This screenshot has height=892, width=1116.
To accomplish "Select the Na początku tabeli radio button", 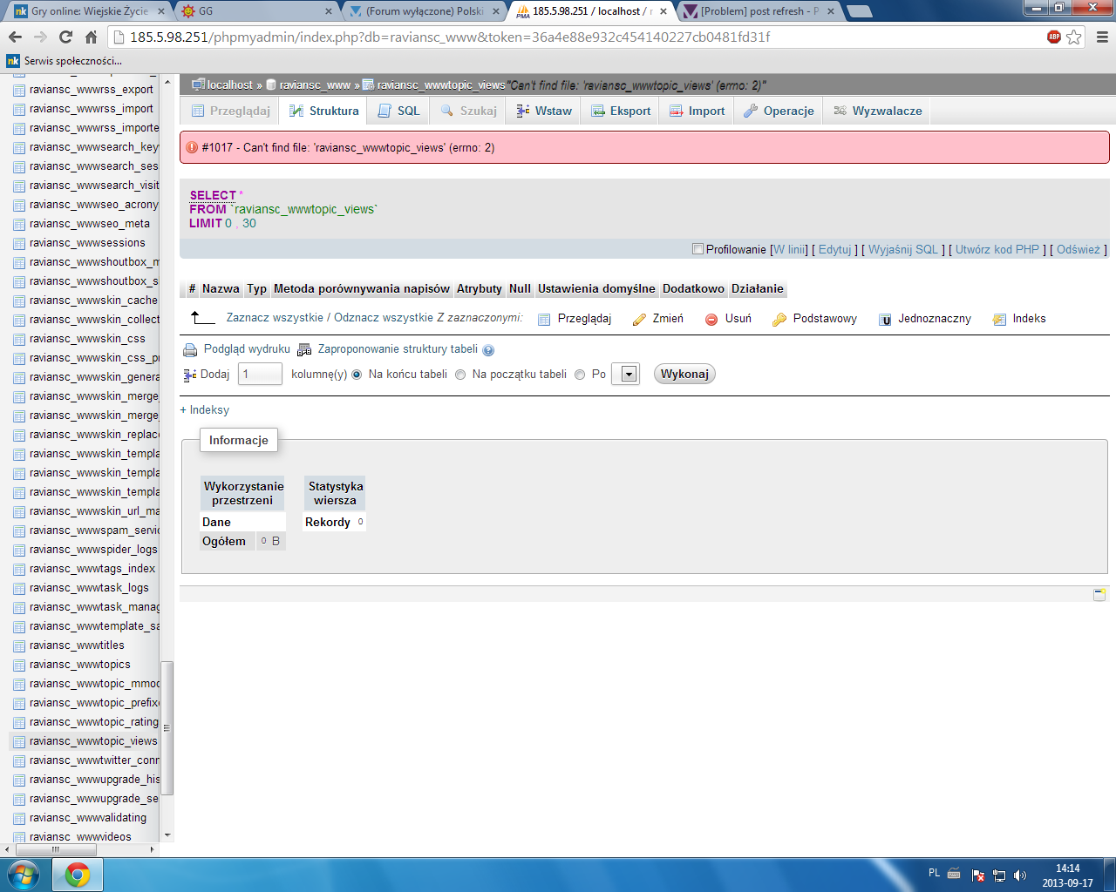I will [x=460, y=375].
